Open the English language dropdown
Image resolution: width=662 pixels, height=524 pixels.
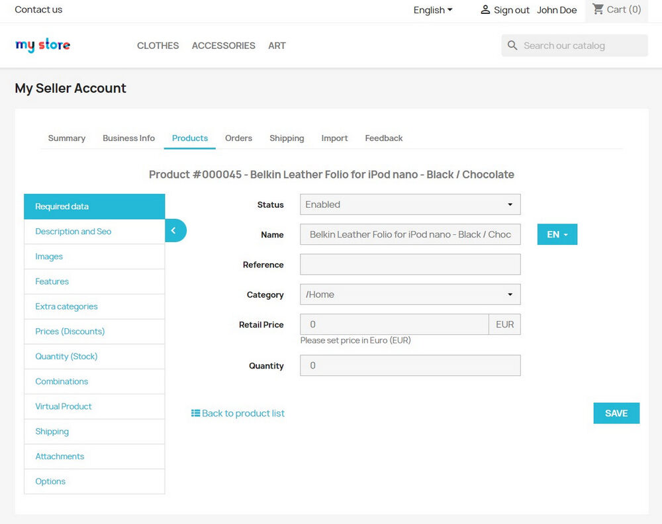click(433, 10)
